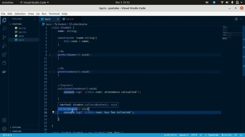Open the Search view in activity bar
This screenshot has width=245, height=137.
click(4, 29)
